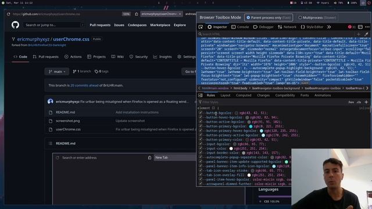Viewport: 372px width, 209px height.
Task: Activate the element picker icon in the toolbox
Action: pyautogui.click(x=201, y=27)
